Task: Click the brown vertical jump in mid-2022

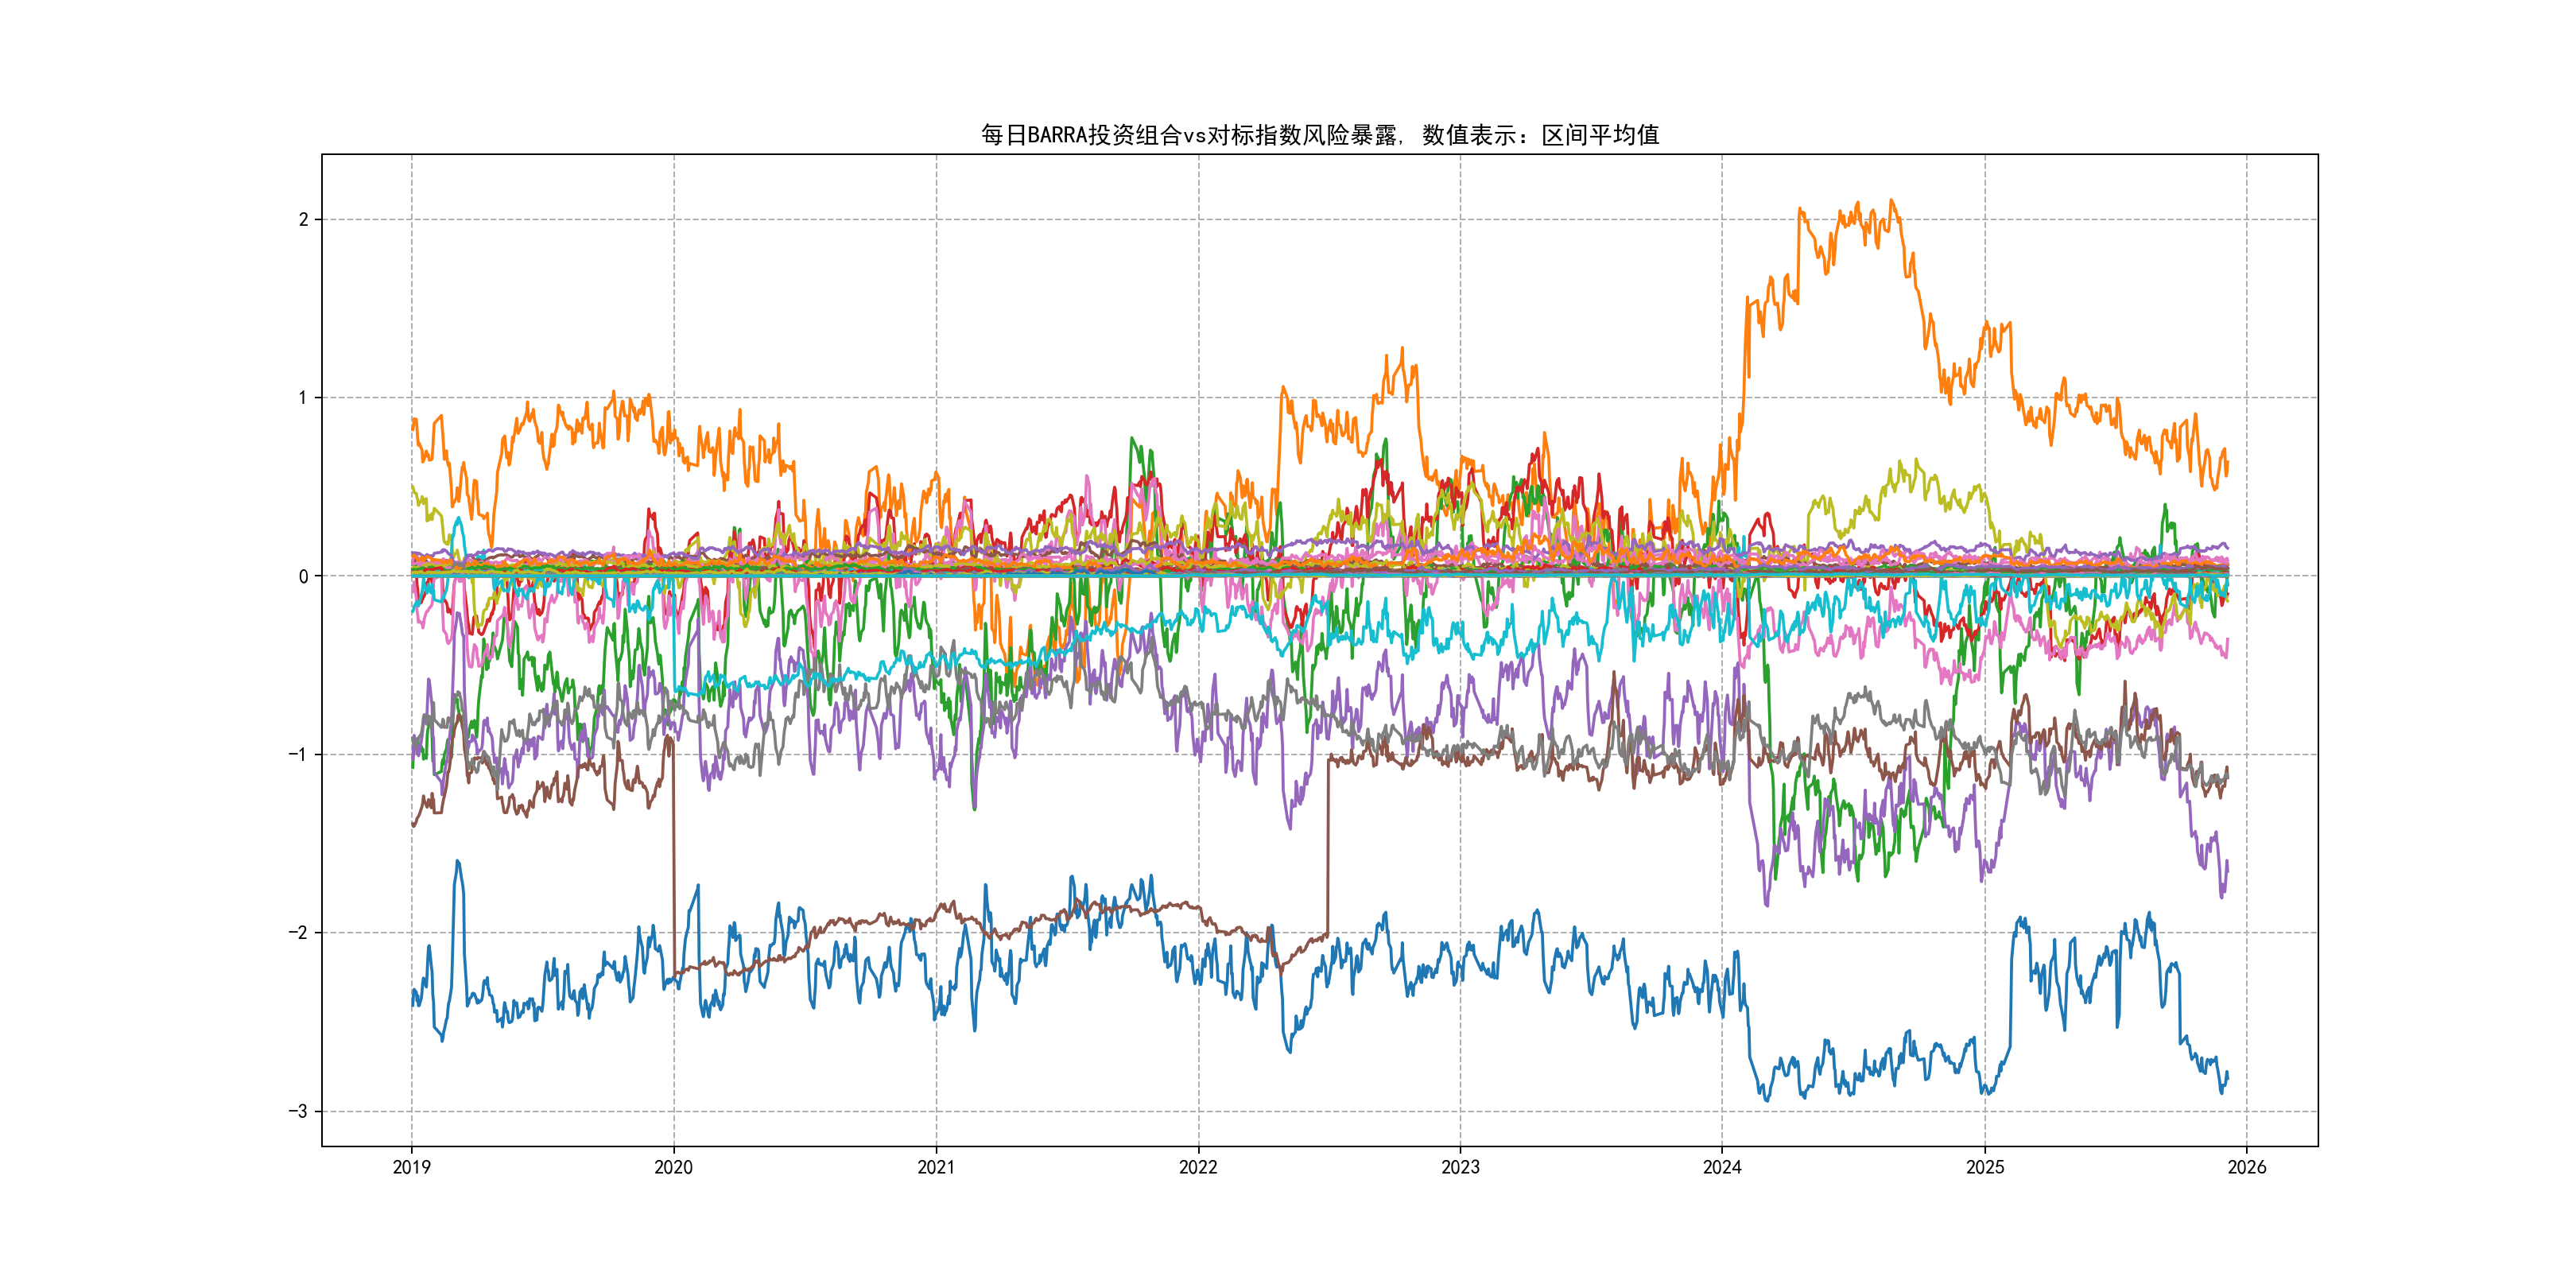Action: tap(1328, 850)
